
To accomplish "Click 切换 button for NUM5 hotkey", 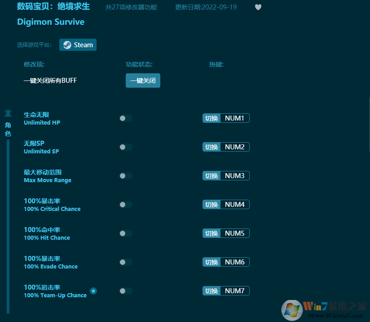I will point(211,233).
